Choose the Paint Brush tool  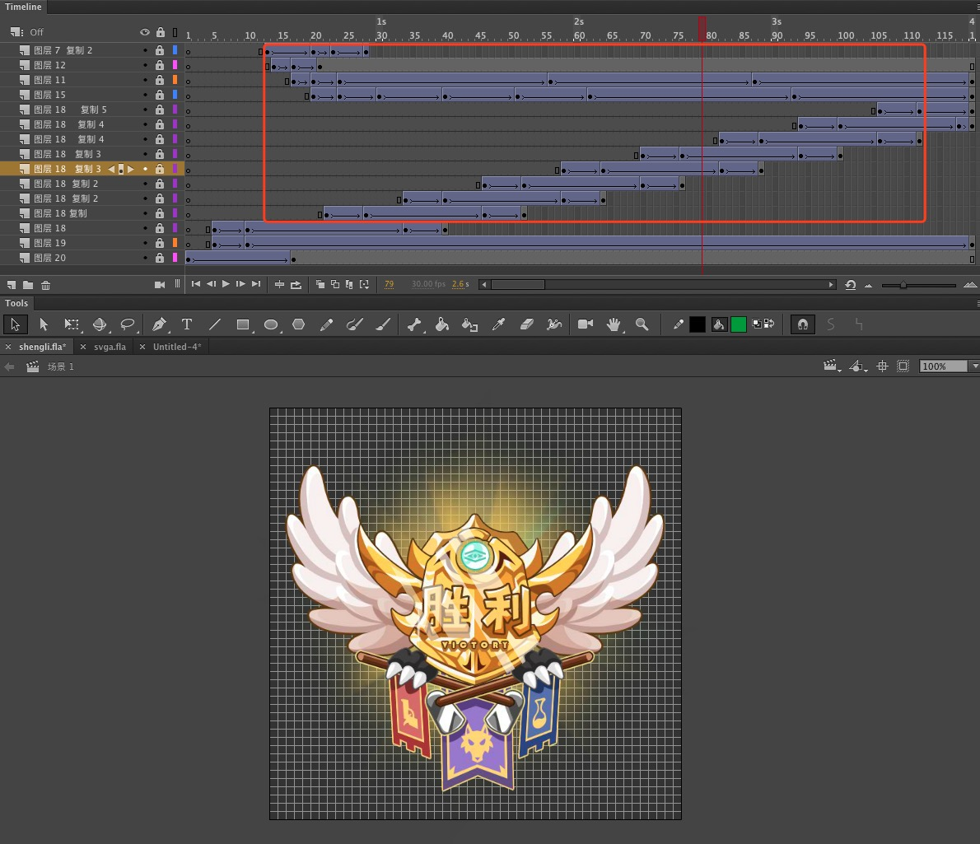coord(355,324)
